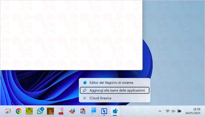Open Wi-Fi network settings from tray
Screen dimensions: 205x117
click(168, 111)
